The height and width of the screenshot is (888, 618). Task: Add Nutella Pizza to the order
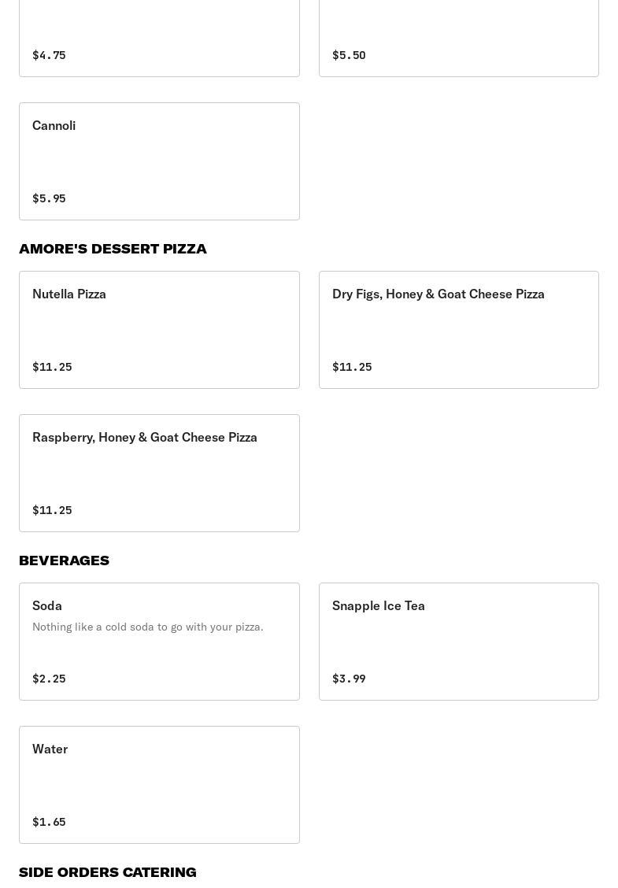[69, 294]
